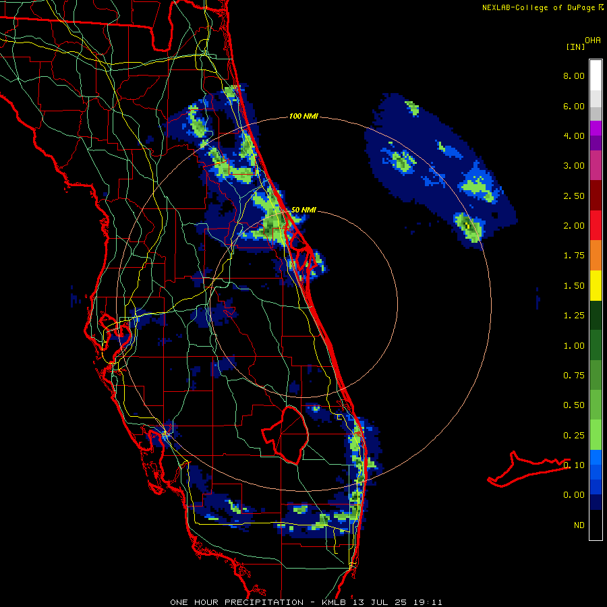Click the 1.50 legend value

coord(574,286)
